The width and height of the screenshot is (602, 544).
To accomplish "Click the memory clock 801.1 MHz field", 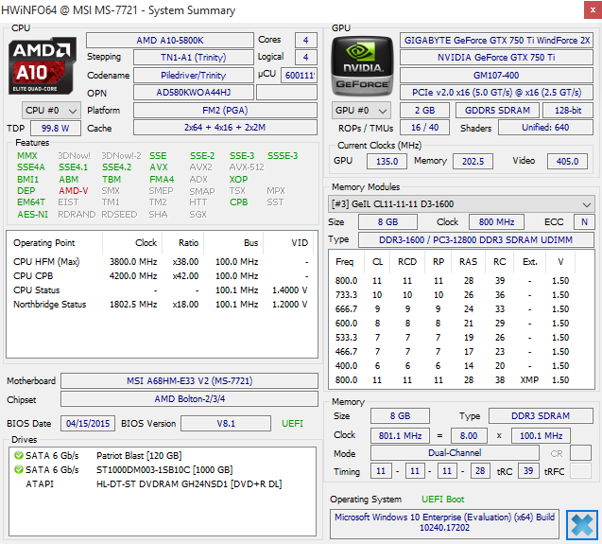I will point(400,436).
